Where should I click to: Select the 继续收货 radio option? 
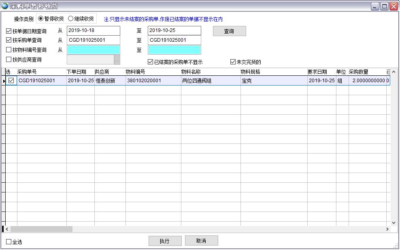coord(70,19)
